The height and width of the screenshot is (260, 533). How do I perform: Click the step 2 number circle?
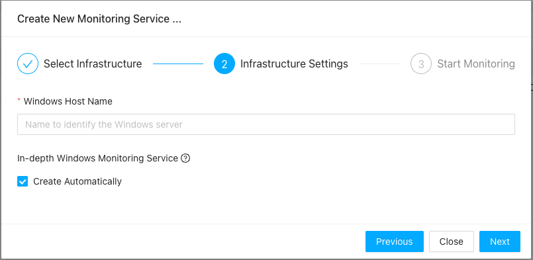(224, 64)
